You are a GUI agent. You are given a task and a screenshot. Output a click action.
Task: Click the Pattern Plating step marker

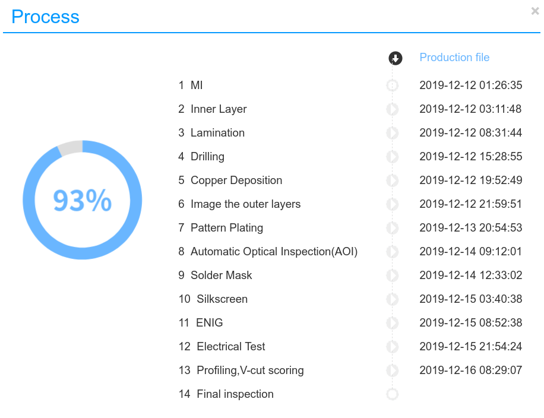[393, 228]
